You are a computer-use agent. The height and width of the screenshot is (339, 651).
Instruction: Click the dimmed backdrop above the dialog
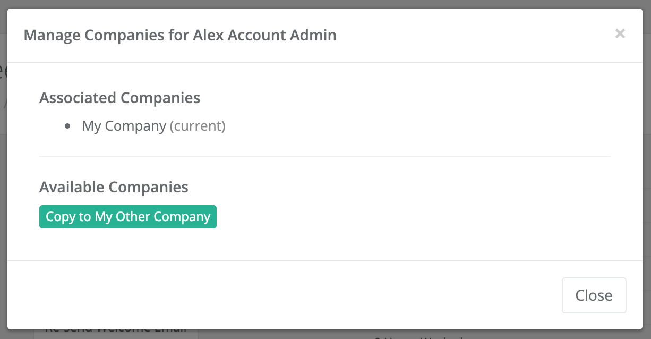[325, 4]
